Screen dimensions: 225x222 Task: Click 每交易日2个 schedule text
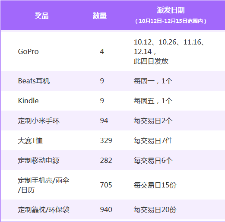(x=153, y=121)
